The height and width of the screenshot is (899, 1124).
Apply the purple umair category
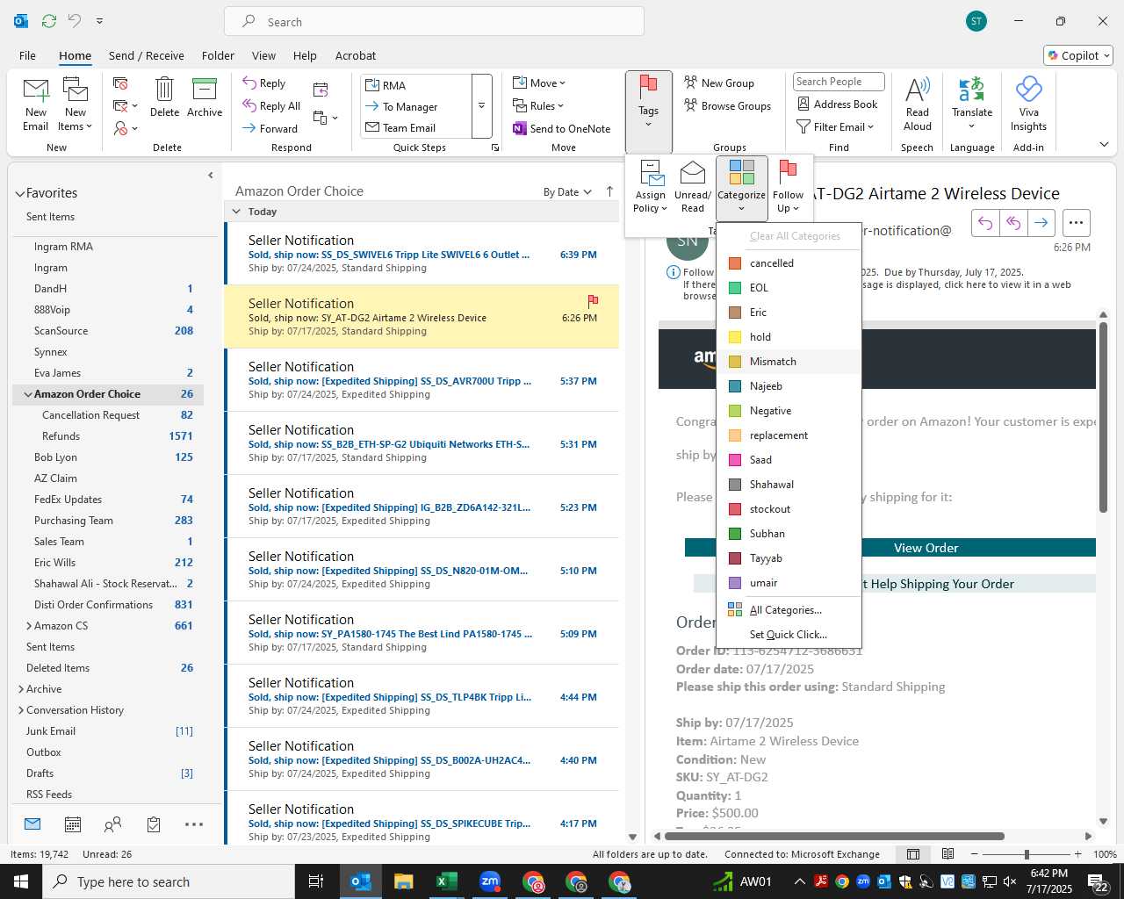[x=789, y=582]
